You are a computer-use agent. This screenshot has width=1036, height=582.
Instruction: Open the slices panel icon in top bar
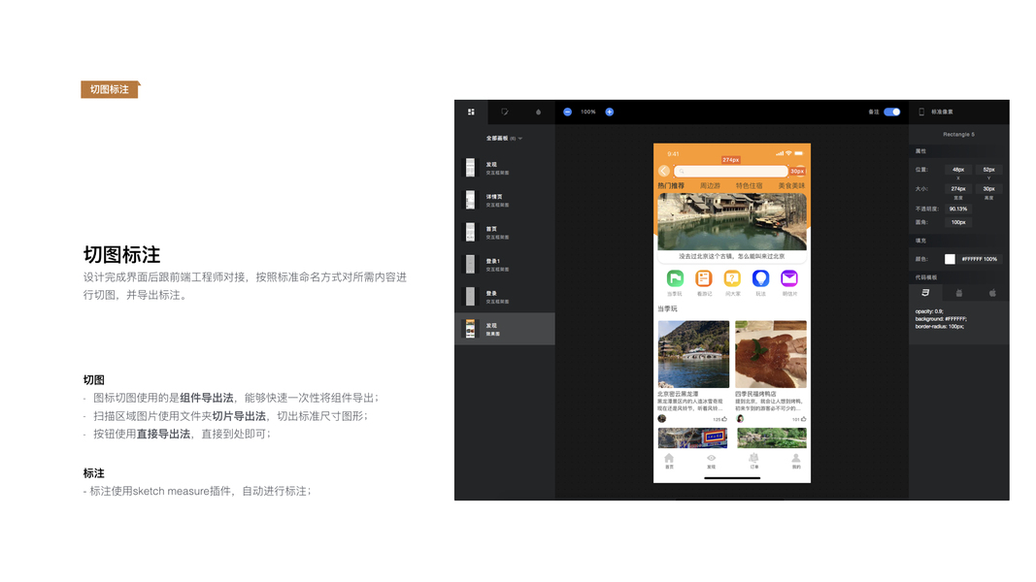tap(505, 113)
